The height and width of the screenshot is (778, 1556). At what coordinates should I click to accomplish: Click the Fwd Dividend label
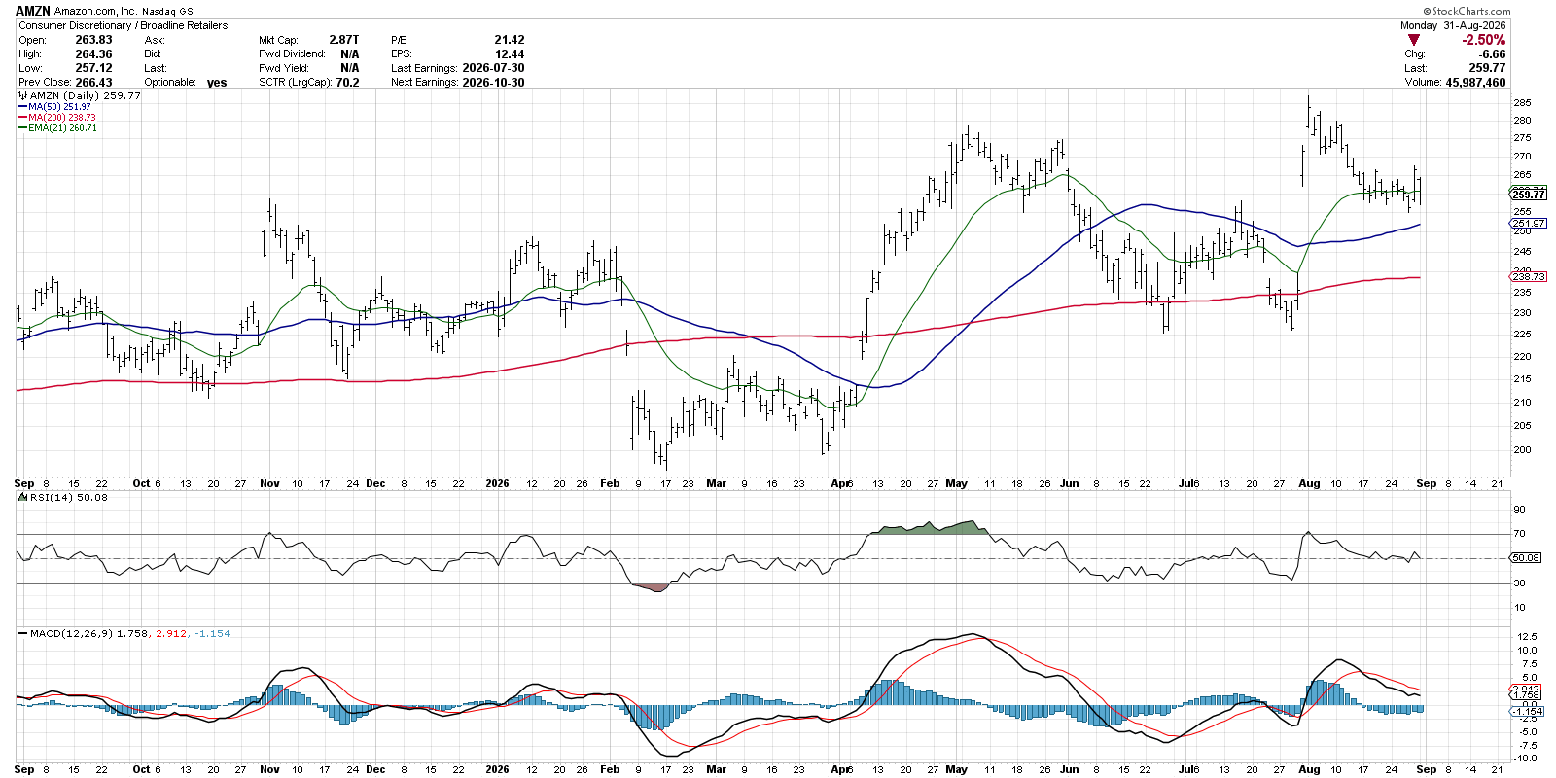pyautogui.click(x=292, y=54)
